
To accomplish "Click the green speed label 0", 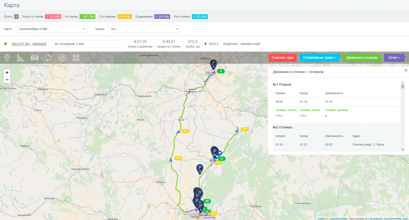I will coord(222,159).
